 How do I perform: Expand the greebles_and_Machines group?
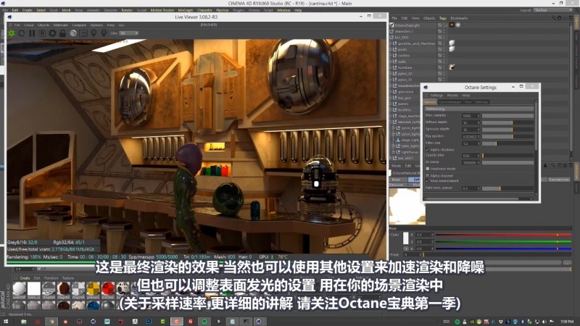(390, 43)
